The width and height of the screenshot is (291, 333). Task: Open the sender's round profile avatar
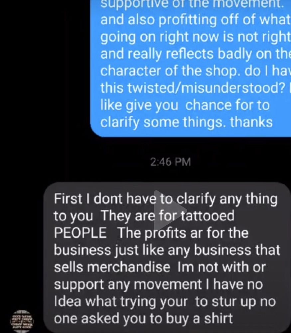(22, 321)
